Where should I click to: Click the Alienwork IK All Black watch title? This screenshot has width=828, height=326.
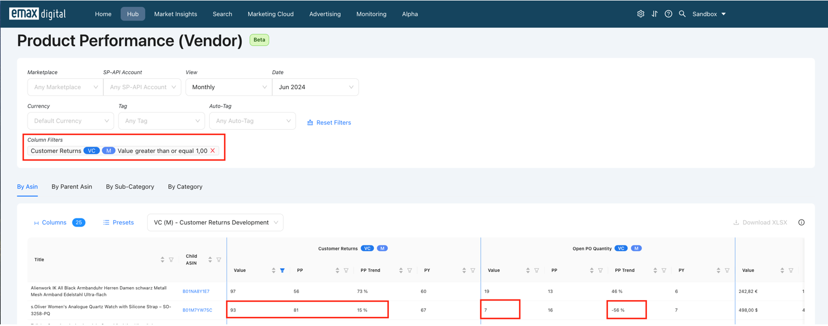[x=99, y=291]
